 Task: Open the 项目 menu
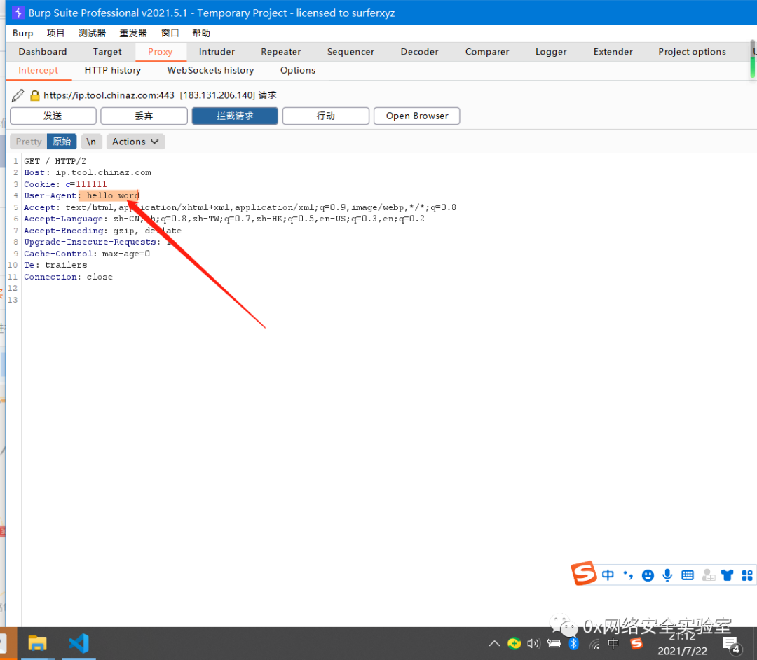coord(55,34)
